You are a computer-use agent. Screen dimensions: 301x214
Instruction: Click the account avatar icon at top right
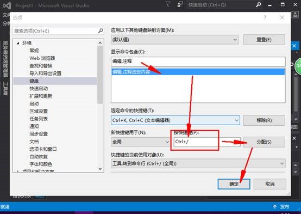tap(295, 15)
